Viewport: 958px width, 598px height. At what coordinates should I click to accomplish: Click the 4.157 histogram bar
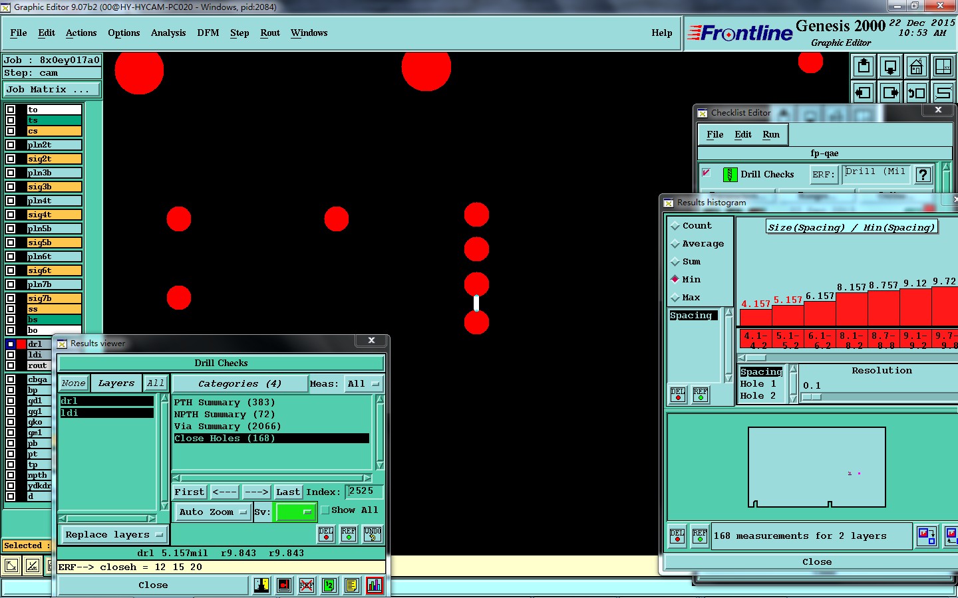click(756, 316)
